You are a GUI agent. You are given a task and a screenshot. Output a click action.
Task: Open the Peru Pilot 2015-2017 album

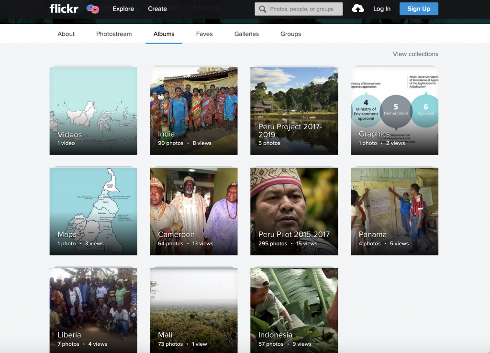(294, 211)
